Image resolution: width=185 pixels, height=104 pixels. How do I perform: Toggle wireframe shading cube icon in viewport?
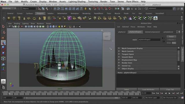pyautogui.click(x=48, y=27)
